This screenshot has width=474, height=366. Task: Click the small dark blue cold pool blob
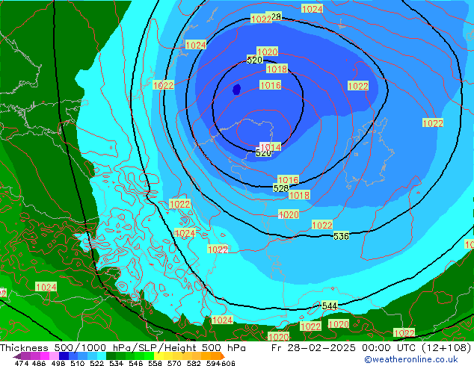pos(237,90)
